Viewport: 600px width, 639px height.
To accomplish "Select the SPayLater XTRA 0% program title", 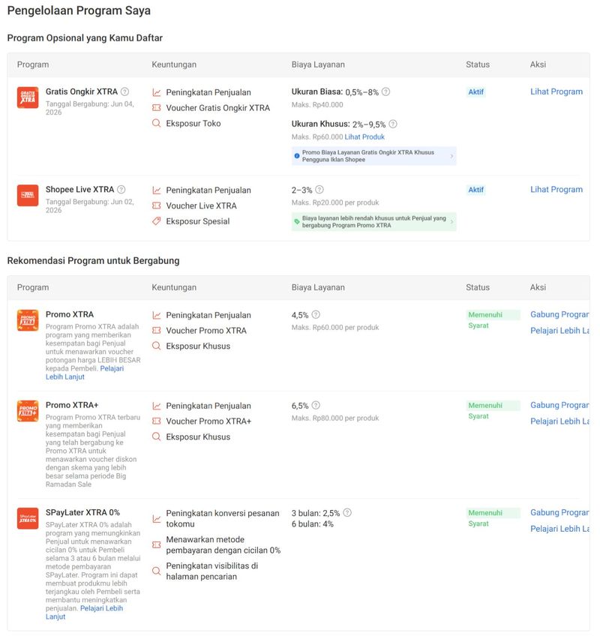I will pos(82,513).
